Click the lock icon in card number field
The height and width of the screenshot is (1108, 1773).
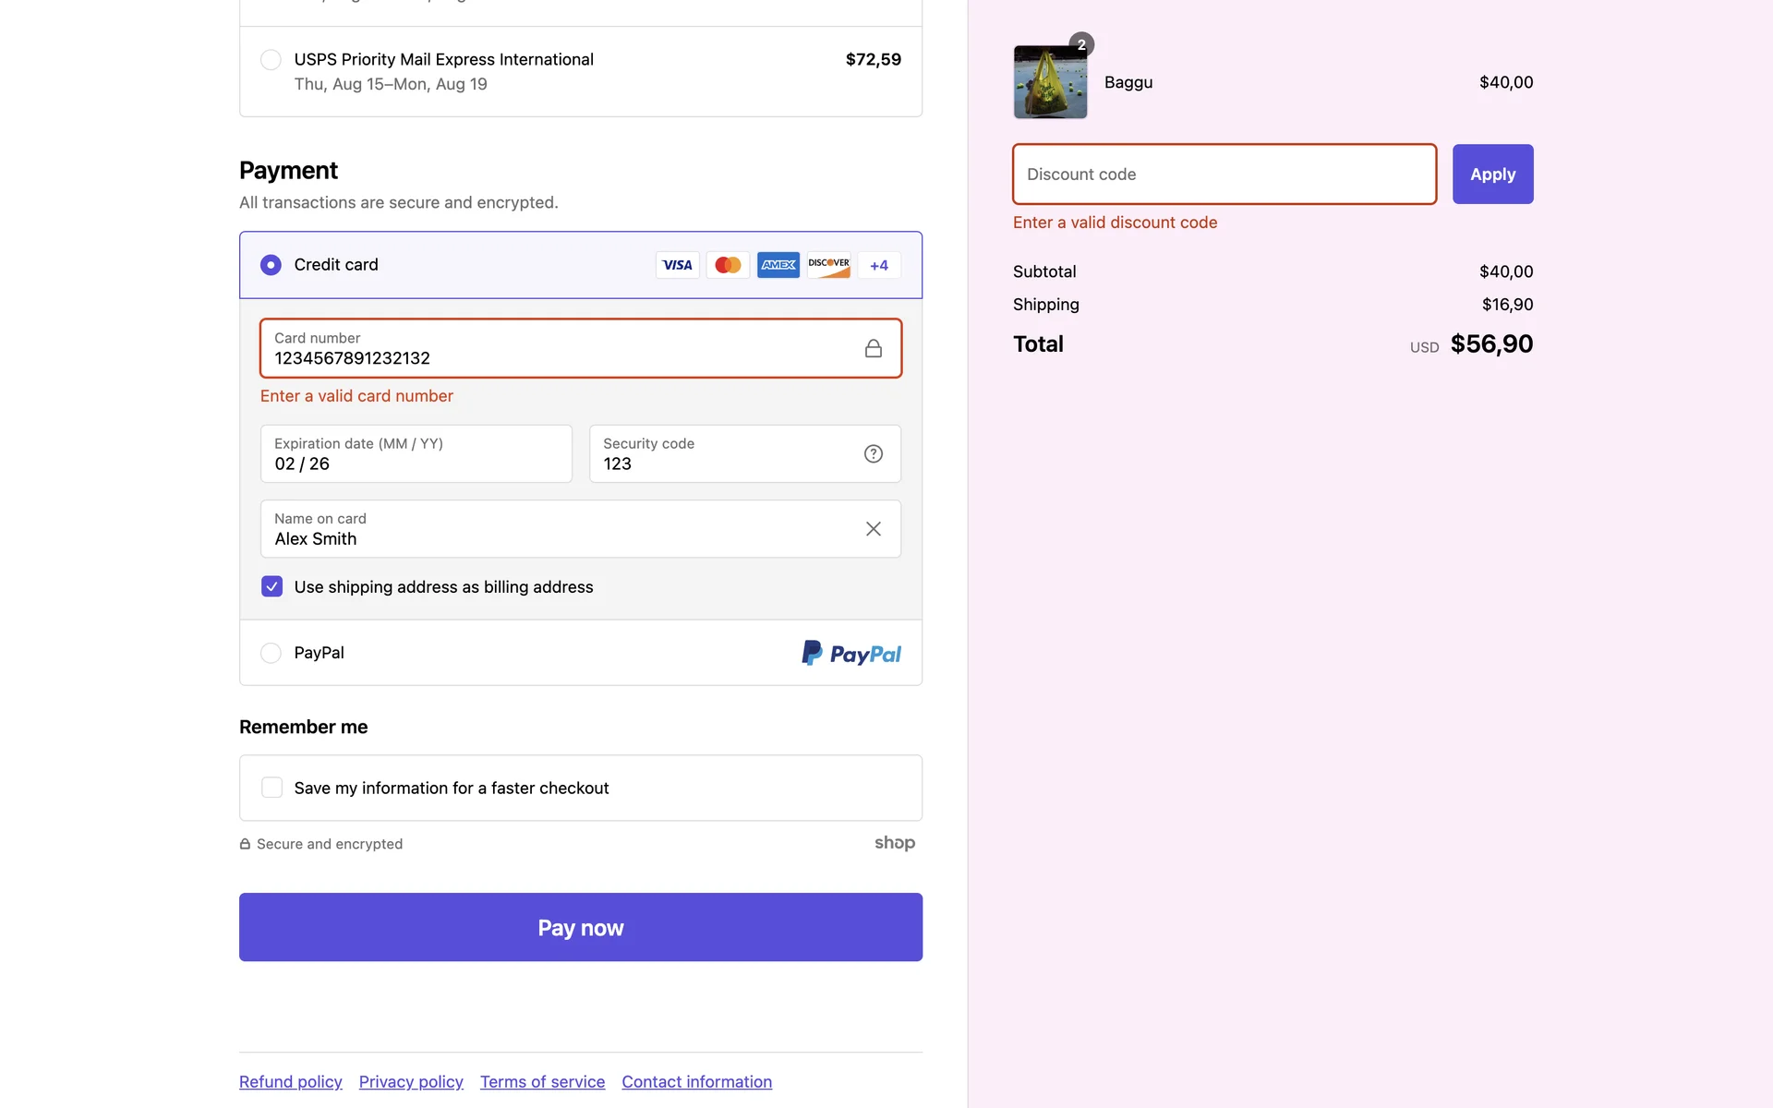click(x=873, y=348)
